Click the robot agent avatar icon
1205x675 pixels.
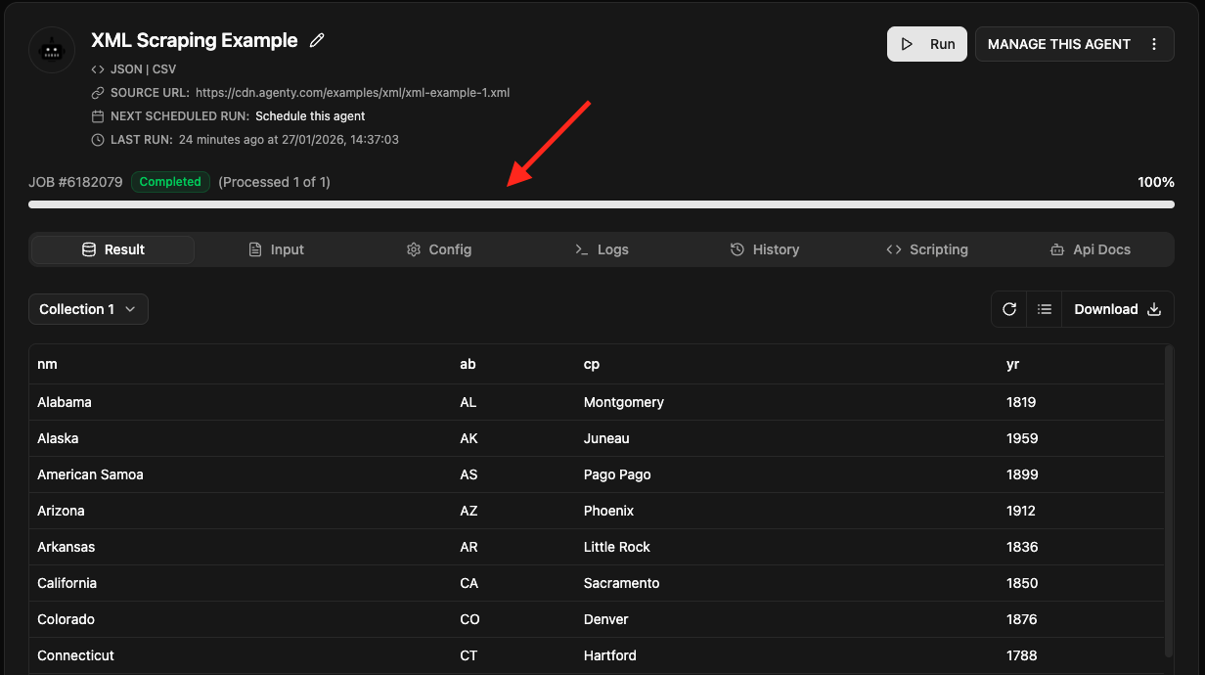(x=52, y=50)
